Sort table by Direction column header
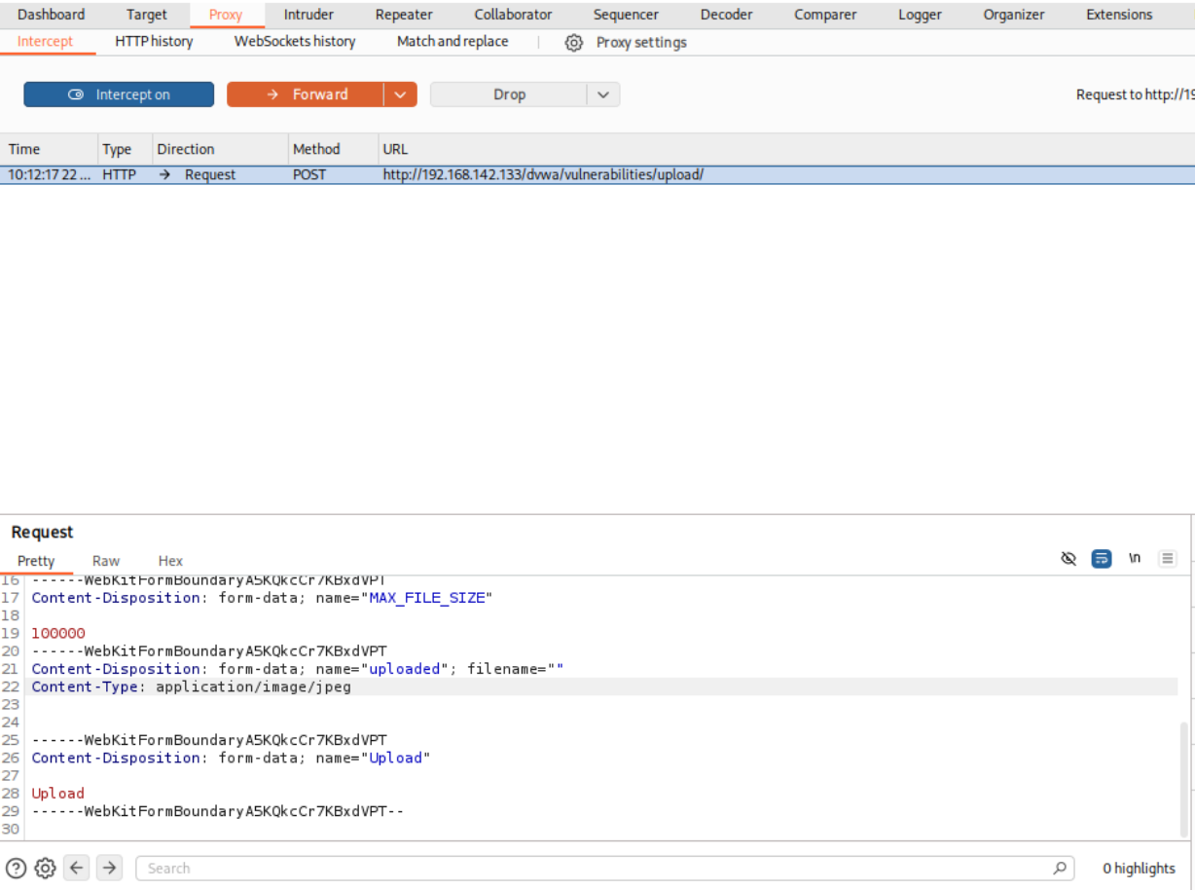 pyautogui.click(x=218, y=149)
